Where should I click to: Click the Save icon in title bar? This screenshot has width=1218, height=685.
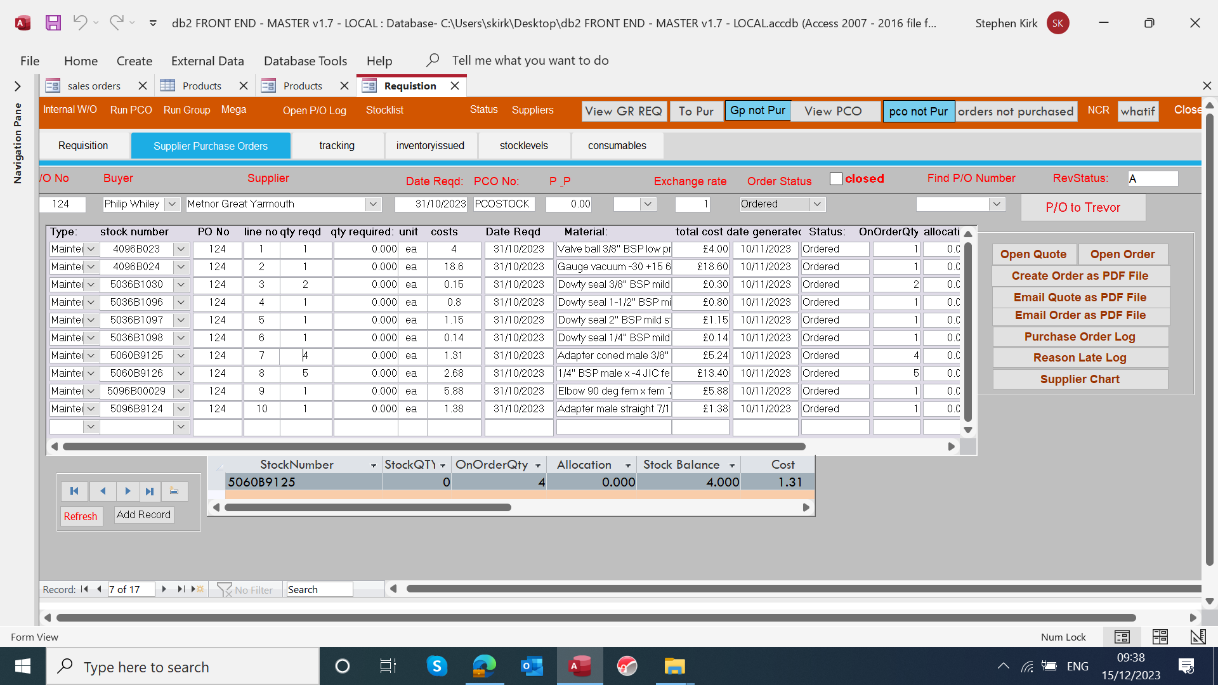(x=53, y=23)
